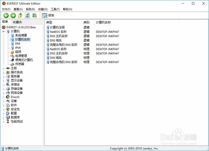Image resolution: width=209 pixels, height=151 pixels.
Task: Select the IPMI tree item
Action: pyautogui.click(x=18, y=48)
